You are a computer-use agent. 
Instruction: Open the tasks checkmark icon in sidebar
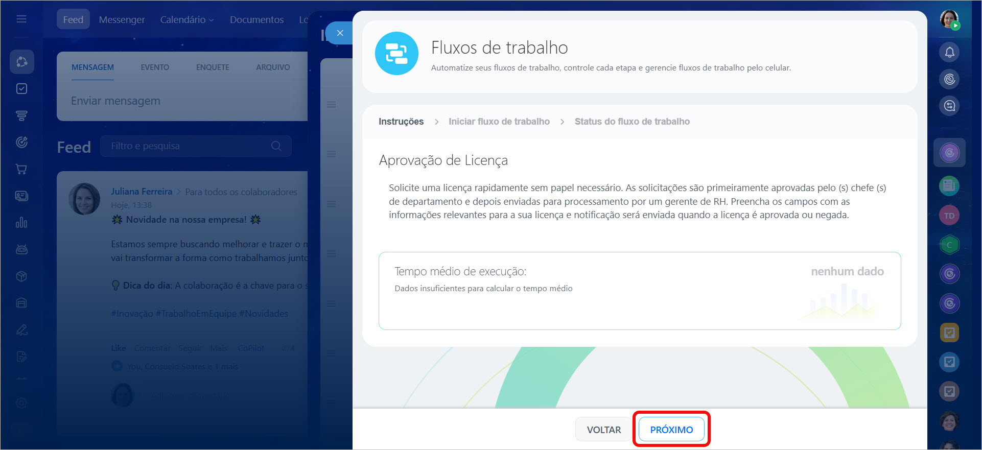(21, 89)
